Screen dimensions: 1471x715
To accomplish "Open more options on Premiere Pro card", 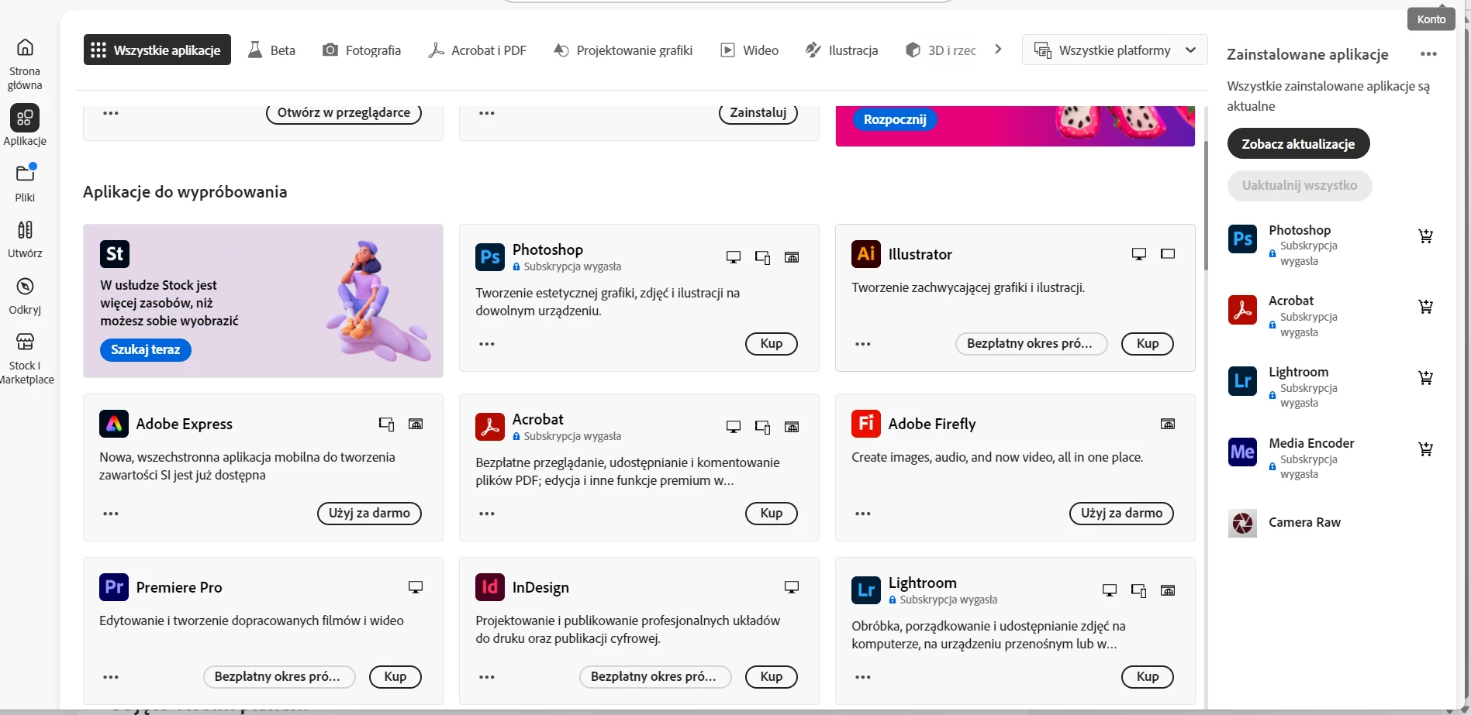I will (x=111, y=677).
